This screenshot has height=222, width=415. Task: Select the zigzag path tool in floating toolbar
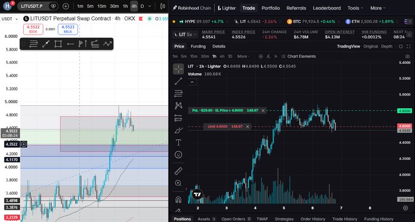[107, 44]
